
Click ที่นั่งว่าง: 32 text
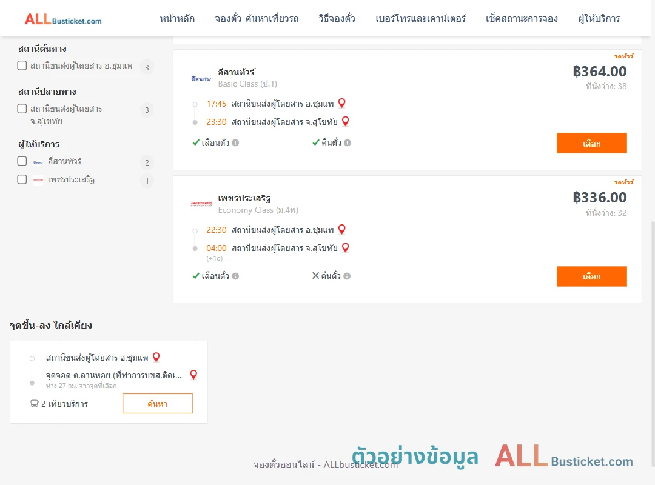[x=606, y=213]
